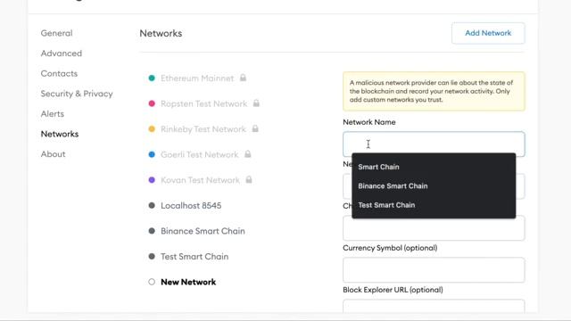
Task: Choose Binance Smart Chain autocomplete suggestion
Action: click(434, 186)
